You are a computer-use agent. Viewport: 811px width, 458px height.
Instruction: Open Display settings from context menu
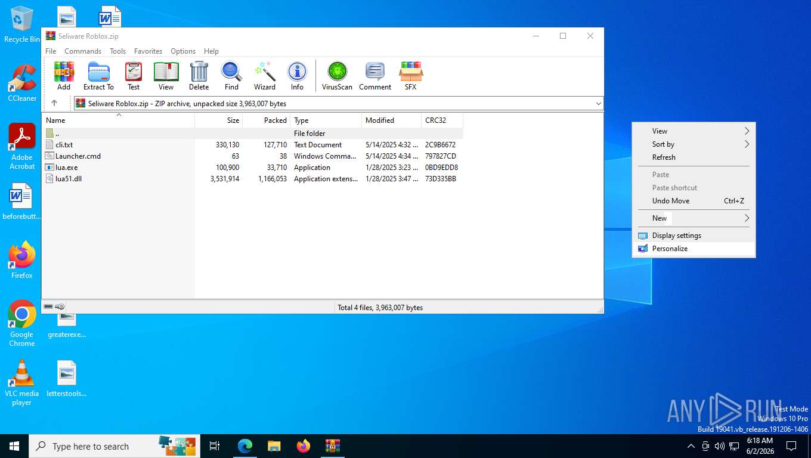pos(694,236)
